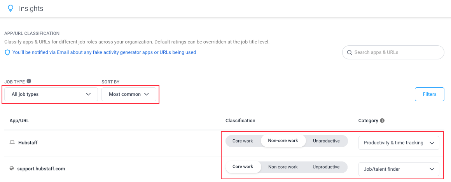Image resolution: width=451 pixels, height=182 pixels.
Task: Click the Search apps & URLs field
Action: coord(393,52)
